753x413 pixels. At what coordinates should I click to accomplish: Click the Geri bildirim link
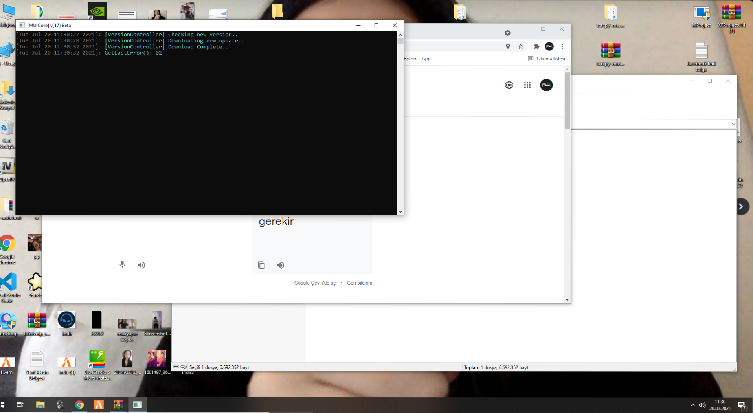pyautogui.click(x=360, y=283)
